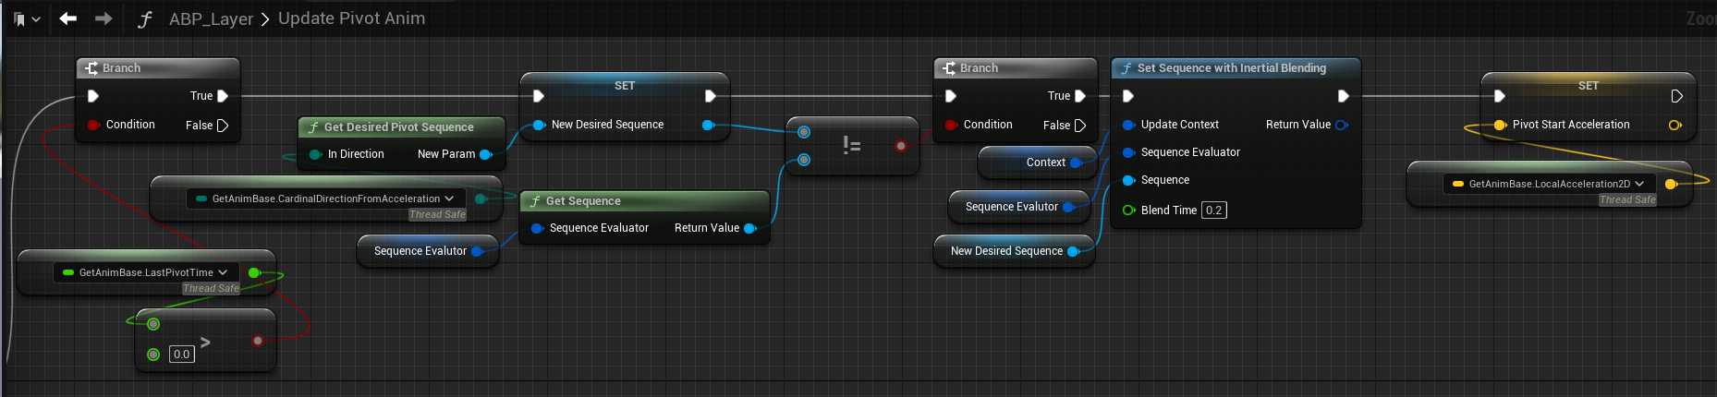Screen dimensions: 1717x397
Task: Select the Set Sequence with Inertial Blending title
Action: [x=1231, y=68]
